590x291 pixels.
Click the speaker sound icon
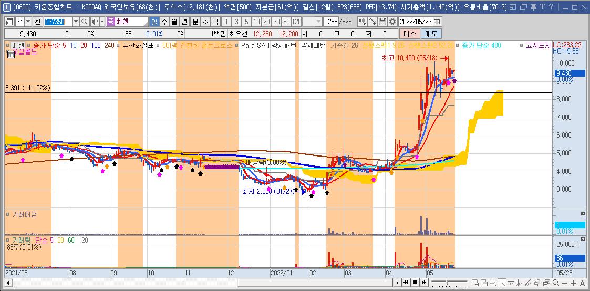pyautogui.click(x=95, y=22)
